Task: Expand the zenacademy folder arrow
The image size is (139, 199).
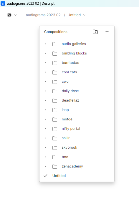Action: (x=45, y=166)
